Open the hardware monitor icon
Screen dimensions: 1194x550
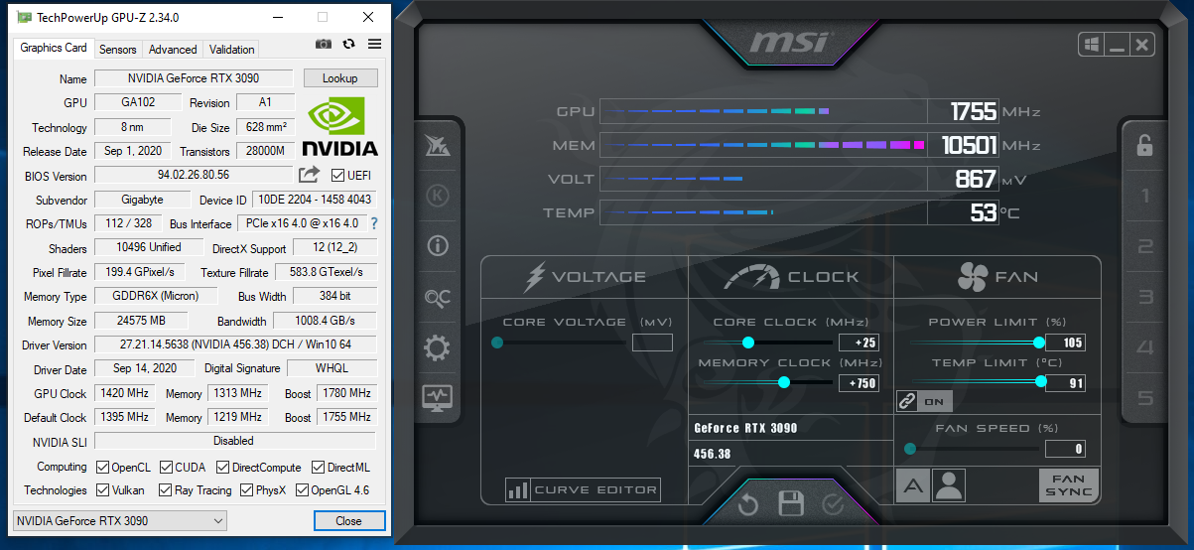tap(438, 397)
